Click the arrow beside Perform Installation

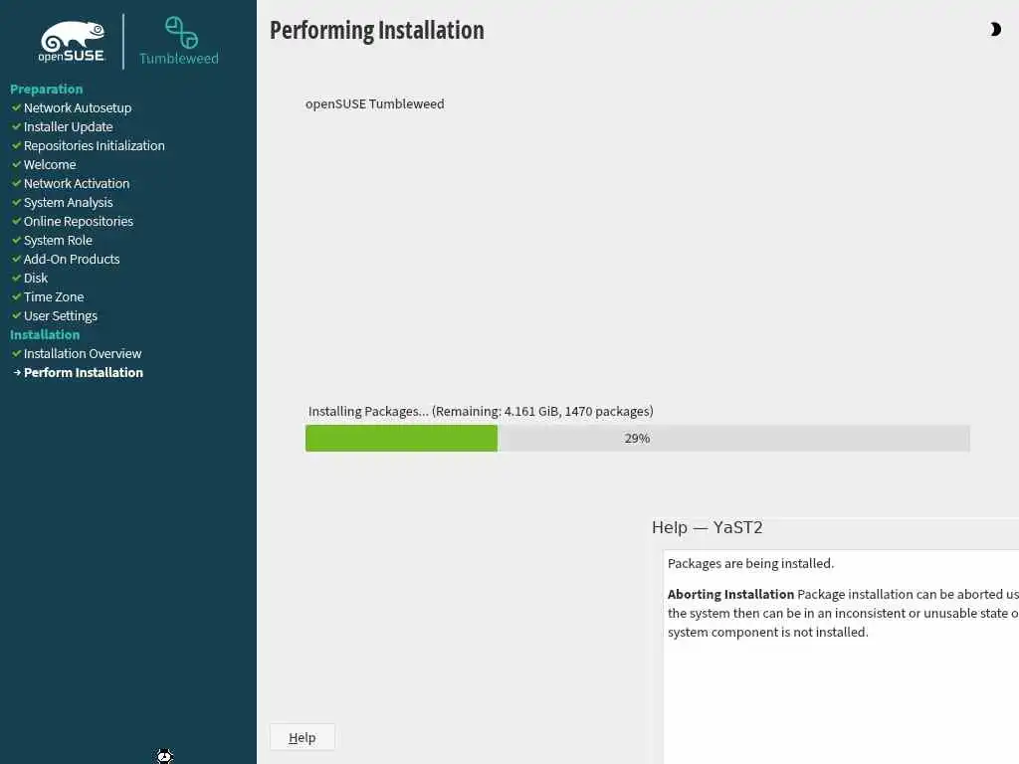coord(17,372)
